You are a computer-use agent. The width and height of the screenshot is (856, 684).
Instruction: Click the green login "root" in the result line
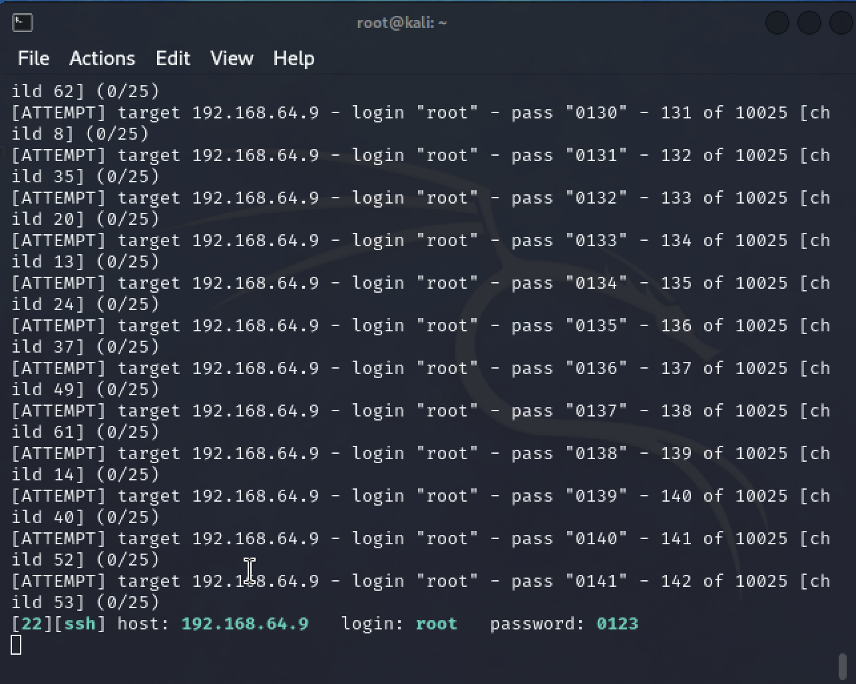pos(437,623)
